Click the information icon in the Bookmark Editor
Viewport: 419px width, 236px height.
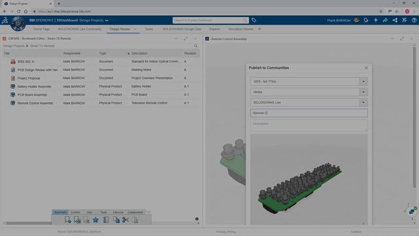click(197, 219)
